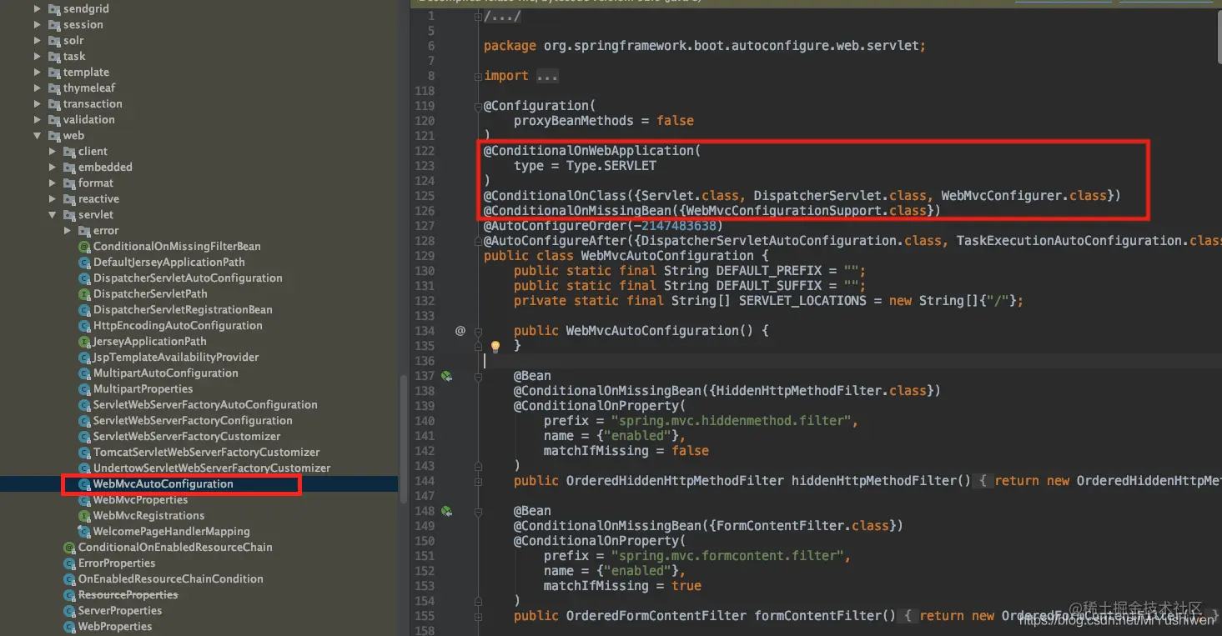Fold the @Configuration annotation at line 119
Screen dimensions: 1222x636
(479, 106)
